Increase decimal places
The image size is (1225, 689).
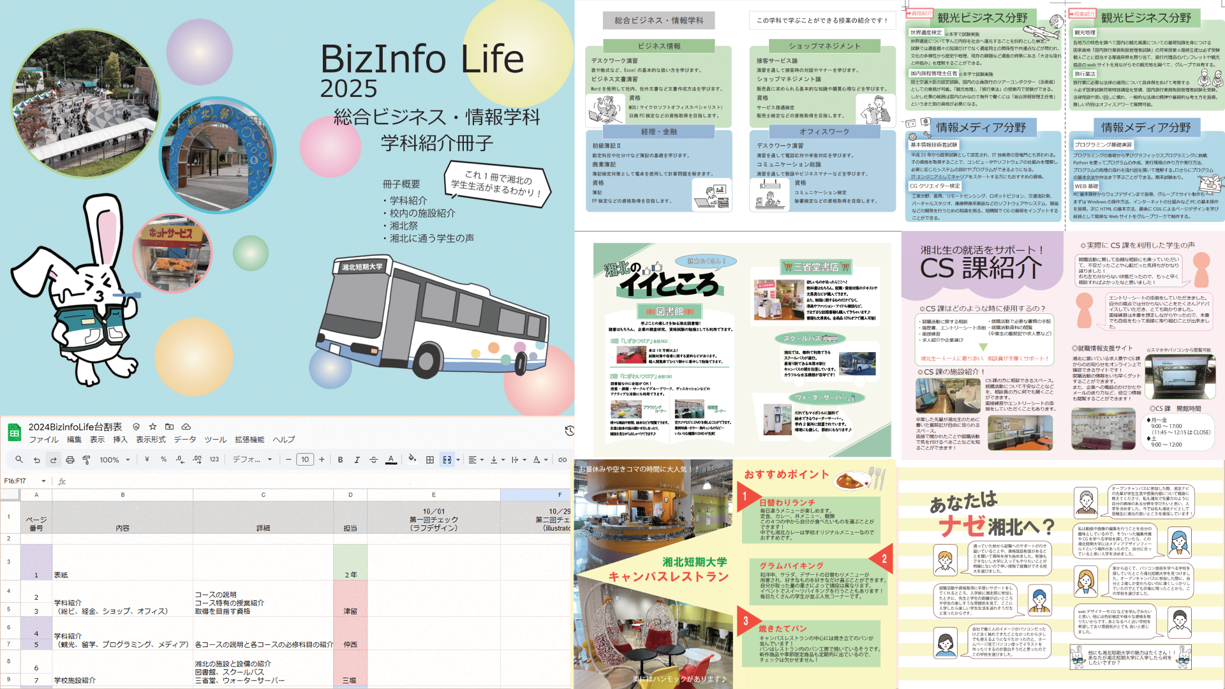point(197,459)
